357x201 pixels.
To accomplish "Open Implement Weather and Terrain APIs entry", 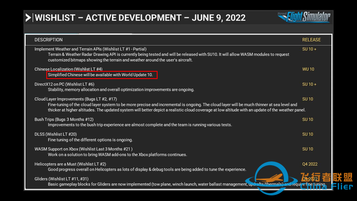I will (90, 49).
